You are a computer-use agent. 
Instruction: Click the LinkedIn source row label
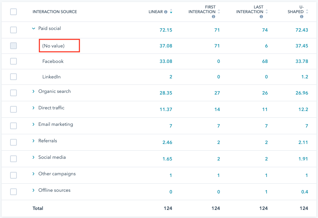pos(51,77)
